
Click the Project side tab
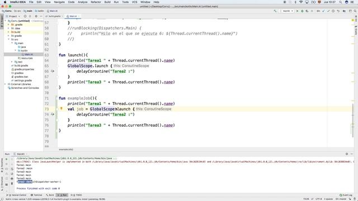coord(2,21)
